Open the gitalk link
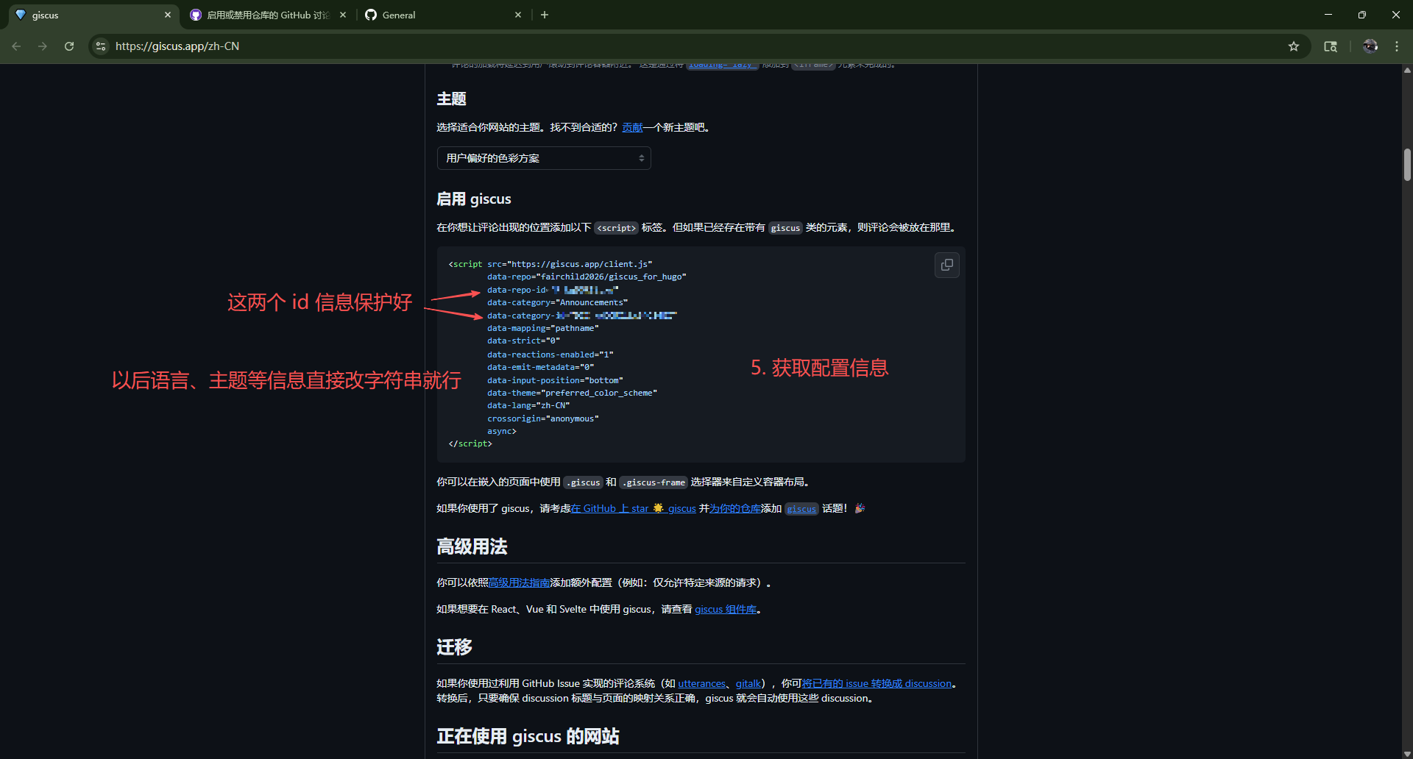The width and height of the screenshot is (1413, 759). click(x=748, y=683)
